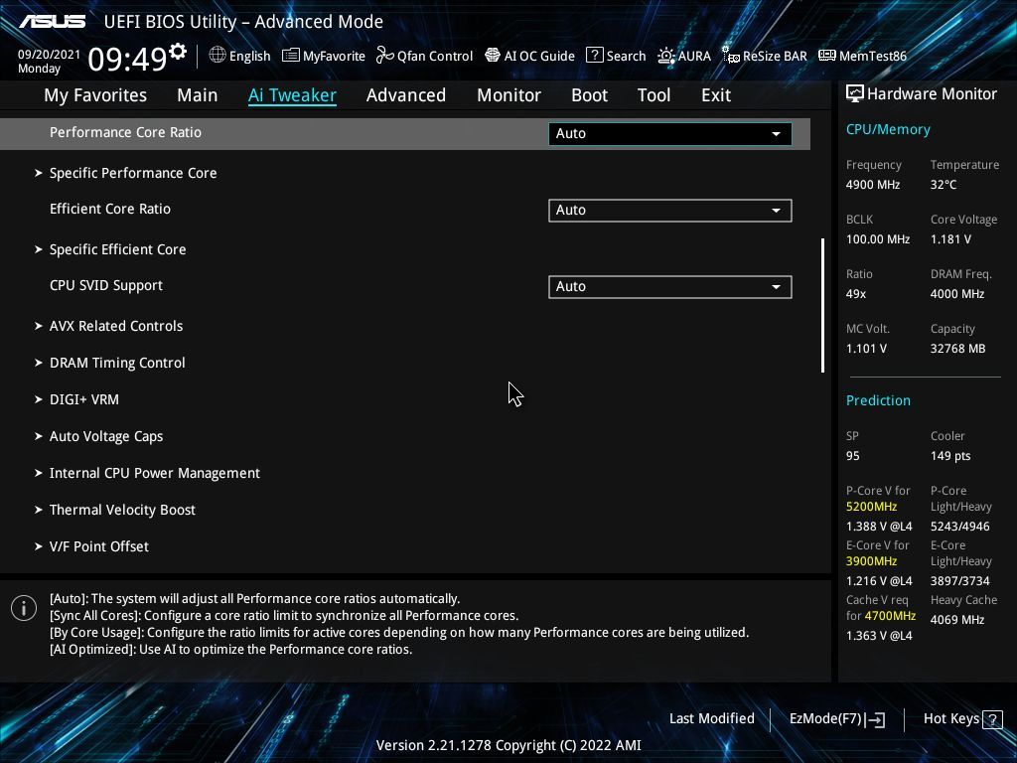Image resolution: width=1017 pixels, height=763 pixels.
Task: Click the EzMode exit arrow icon
Action: click(x=875, y=719)
